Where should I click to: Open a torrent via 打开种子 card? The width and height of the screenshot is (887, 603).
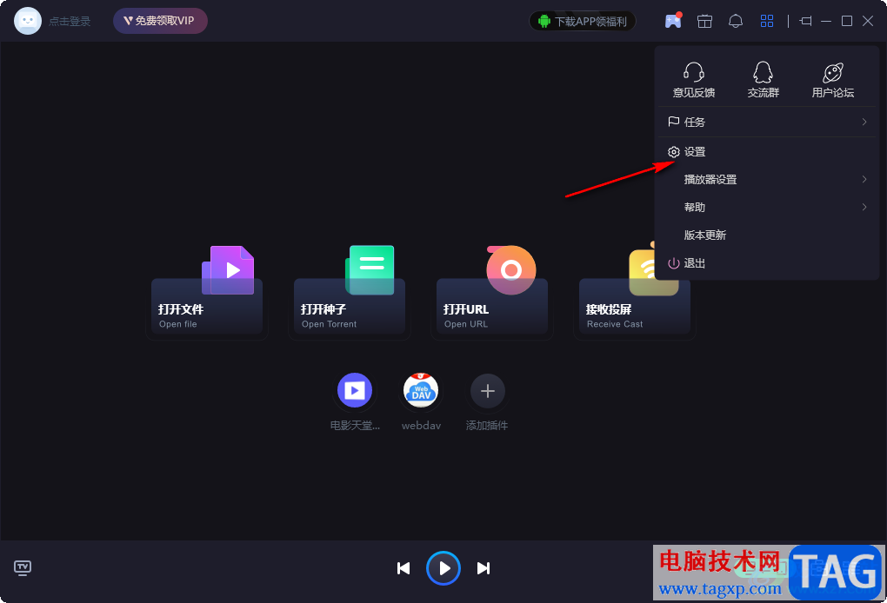pyautogui.click(x=349, y=307)
